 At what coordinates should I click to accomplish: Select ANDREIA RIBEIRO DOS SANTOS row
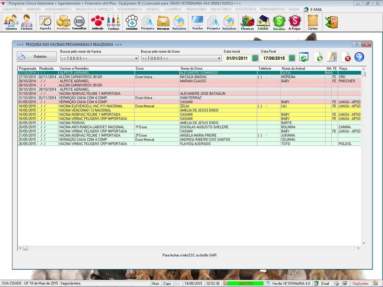tap(189, 140)
